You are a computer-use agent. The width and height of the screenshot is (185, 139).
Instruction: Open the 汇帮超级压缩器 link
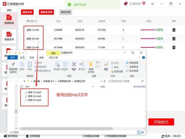click(91, 136)
